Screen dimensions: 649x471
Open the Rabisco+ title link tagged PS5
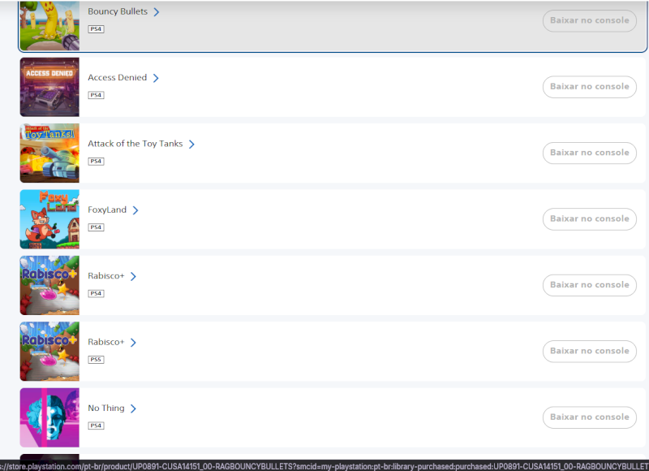tap(106, 342)
